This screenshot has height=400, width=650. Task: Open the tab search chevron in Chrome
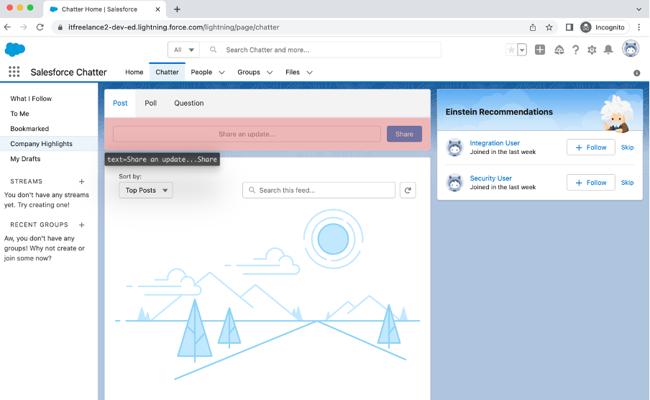tap(638, 9)
